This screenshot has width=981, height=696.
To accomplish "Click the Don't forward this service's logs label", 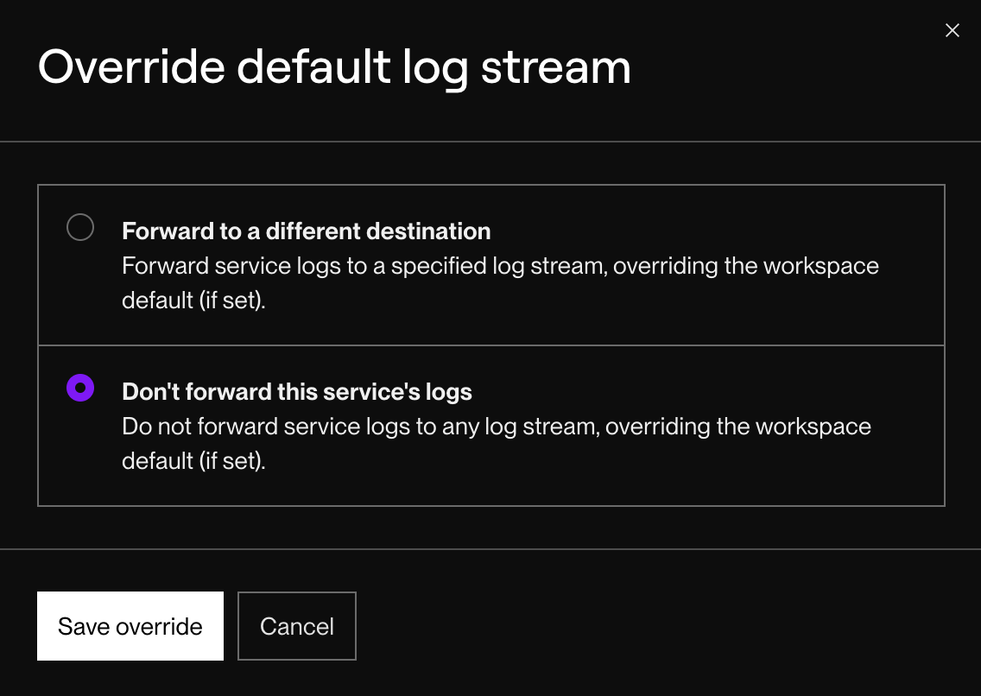I will coord(297,391).
